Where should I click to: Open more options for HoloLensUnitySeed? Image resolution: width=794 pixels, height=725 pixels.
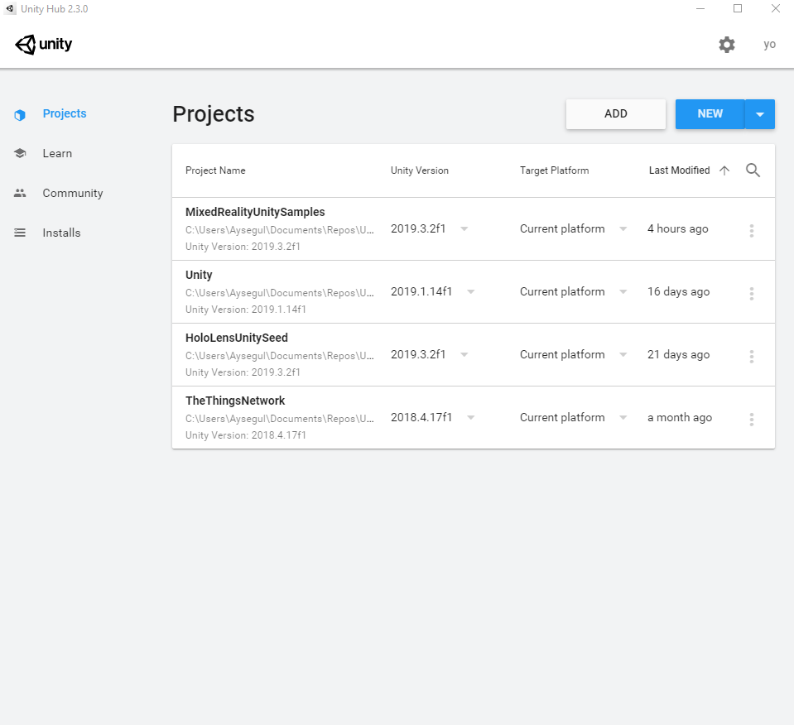[x=752, y=357]
